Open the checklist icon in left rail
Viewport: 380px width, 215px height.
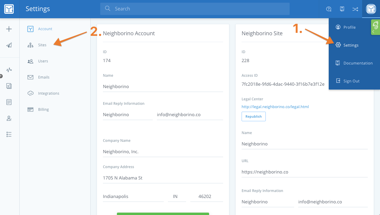tap(9, 86)
